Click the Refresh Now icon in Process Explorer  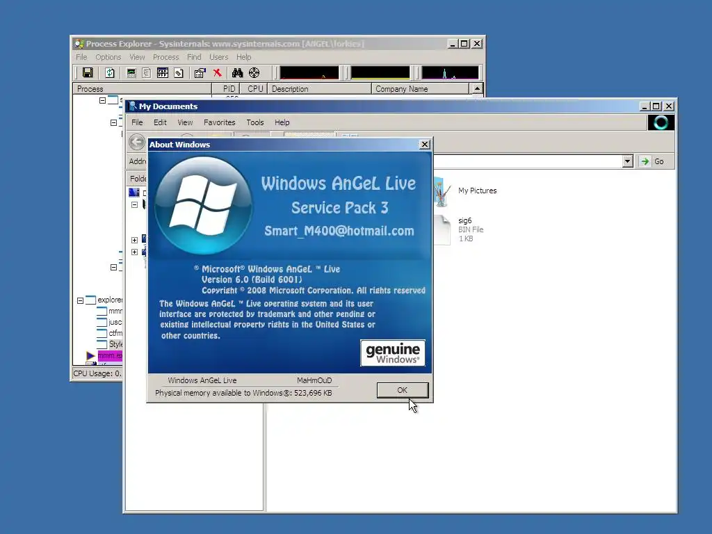109,72
